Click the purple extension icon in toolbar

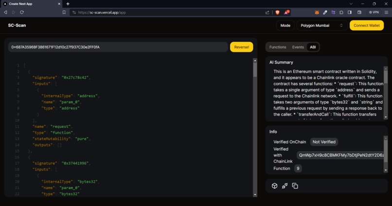(333, 12)
